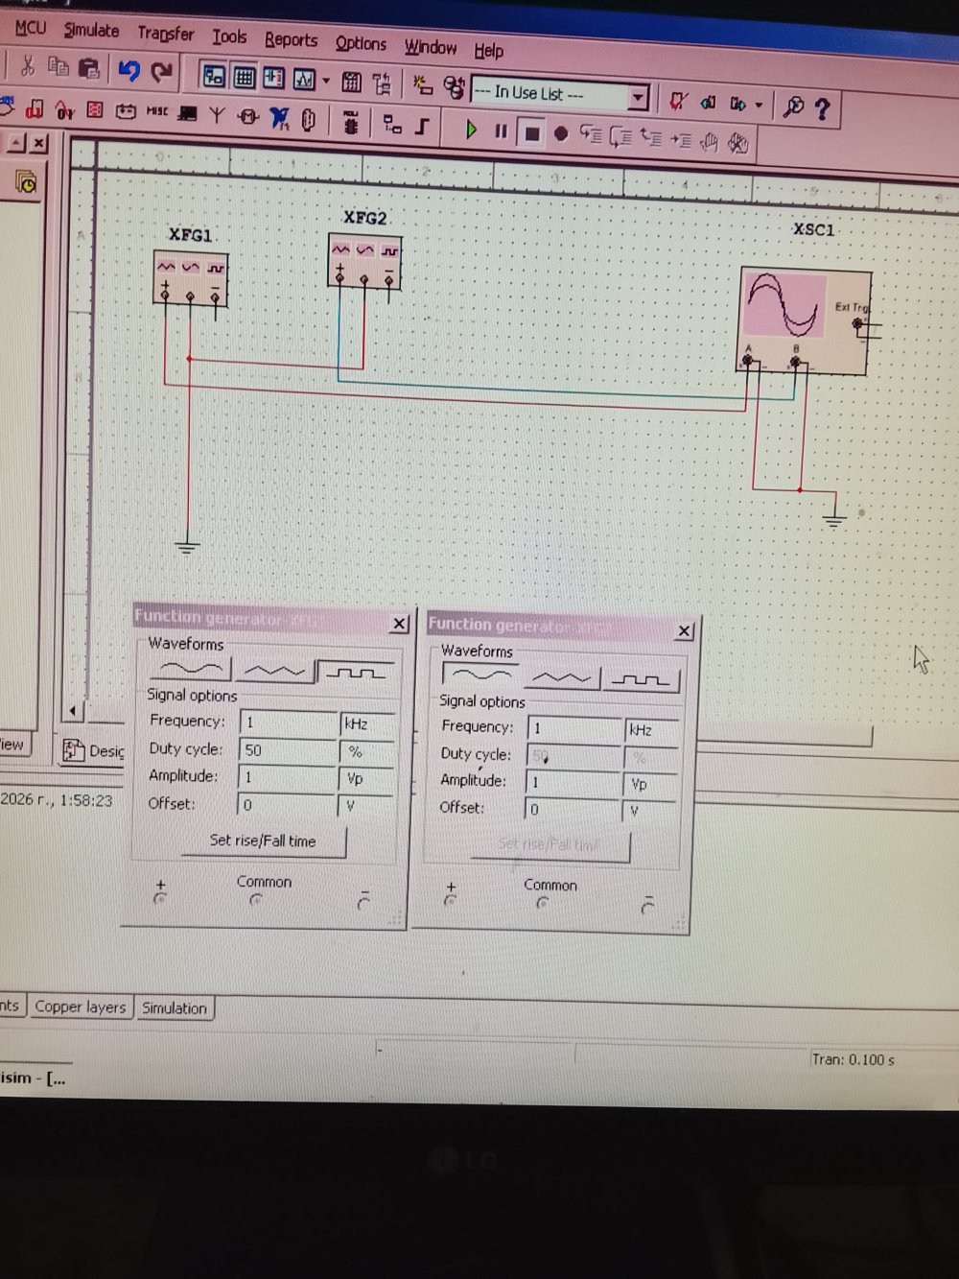The width and height of the screenshot is (959, 1279).
Task: Open Vp amplitude unit dropdown in right generator
Action: pos(650,784)
